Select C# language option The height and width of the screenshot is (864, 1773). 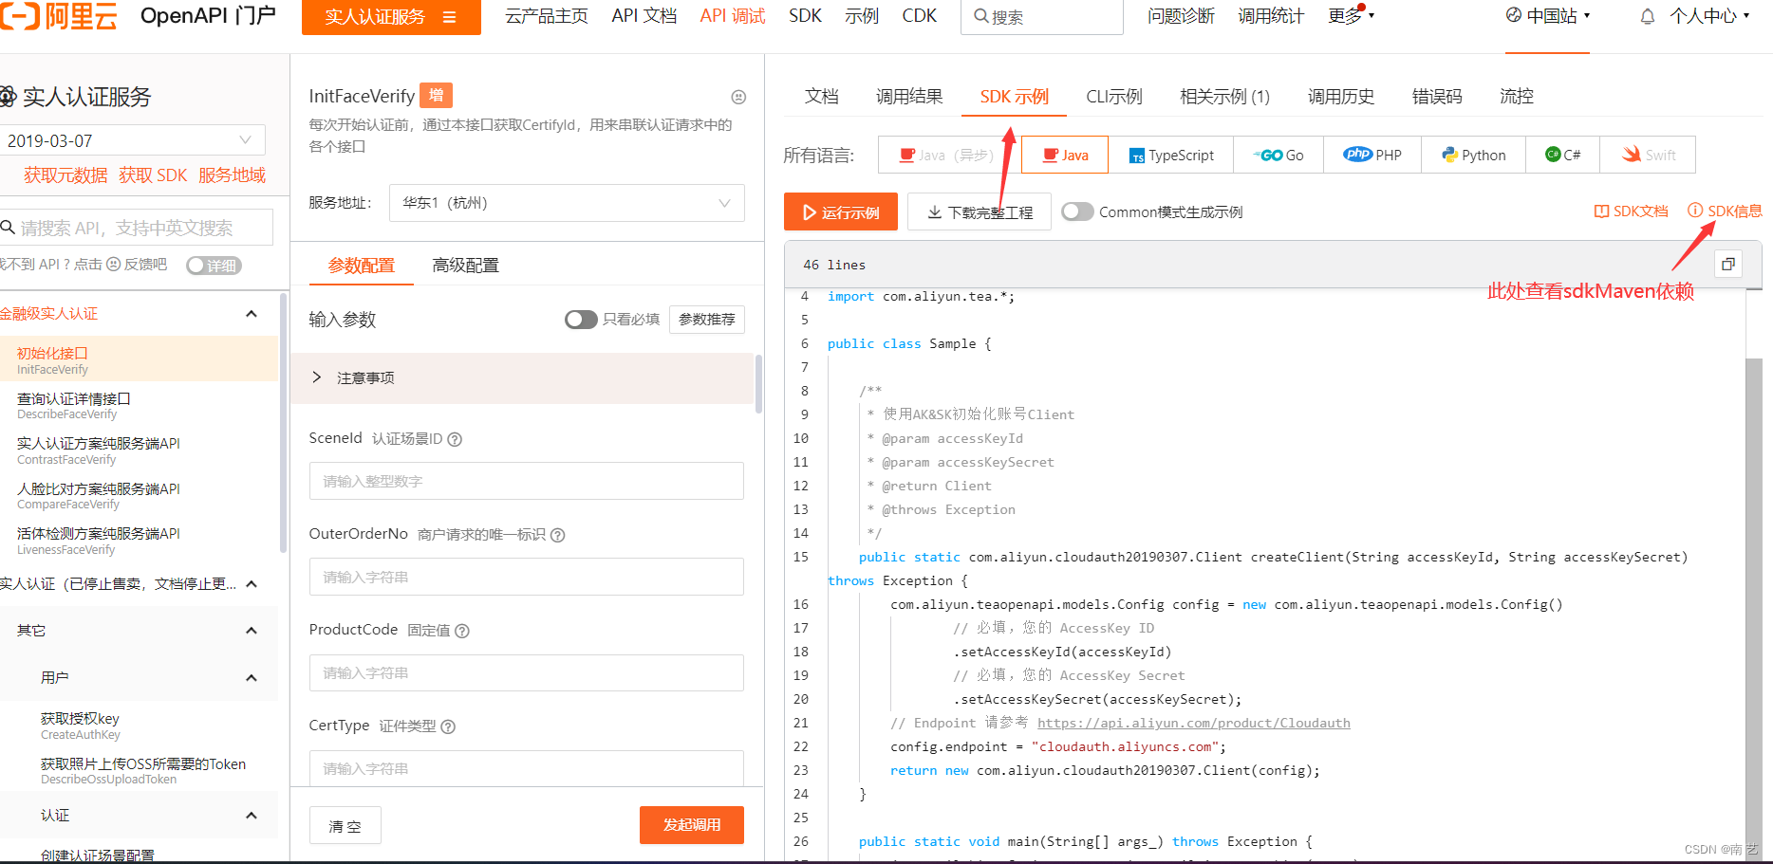[x=1562, y=155]
